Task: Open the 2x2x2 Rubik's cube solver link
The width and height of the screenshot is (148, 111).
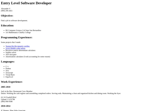Action: [15, 48]
